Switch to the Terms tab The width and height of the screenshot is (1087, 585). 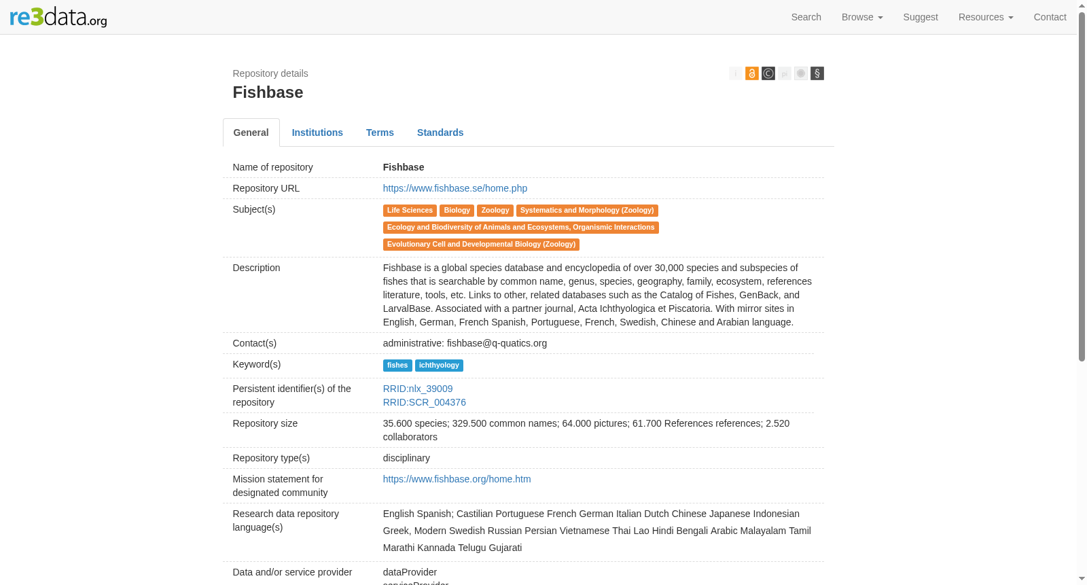(380, 132)
